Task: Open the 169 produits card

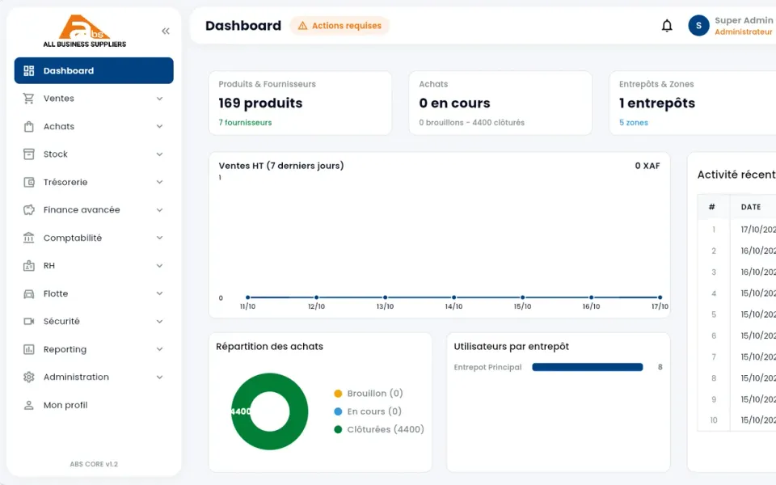Action: [x=300, y=103]
